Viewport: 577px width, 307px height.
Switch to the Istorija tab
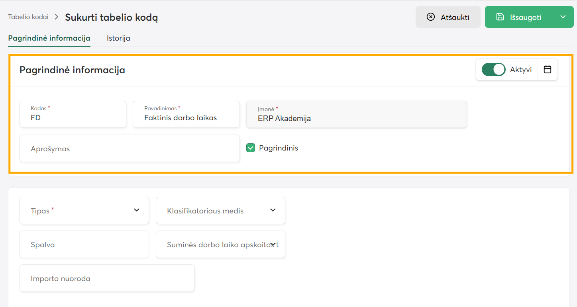pos(118,38)
